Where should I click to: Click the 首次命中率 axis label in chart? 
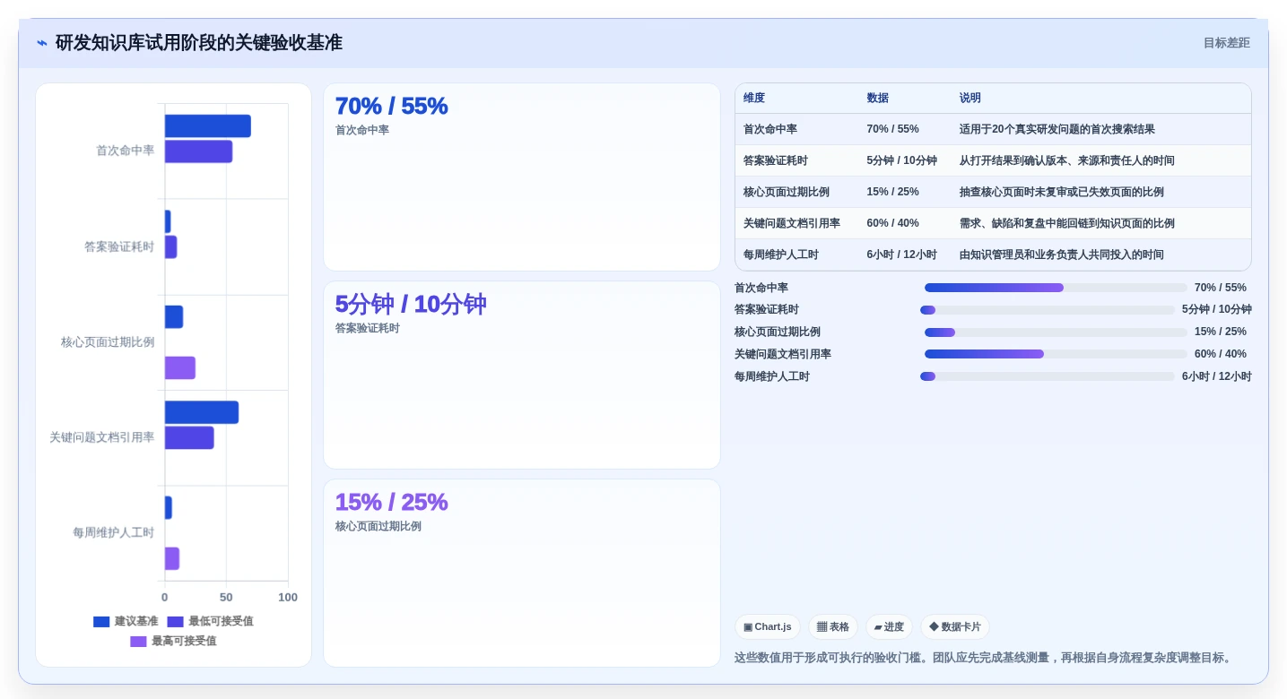(x=125, y=151)
